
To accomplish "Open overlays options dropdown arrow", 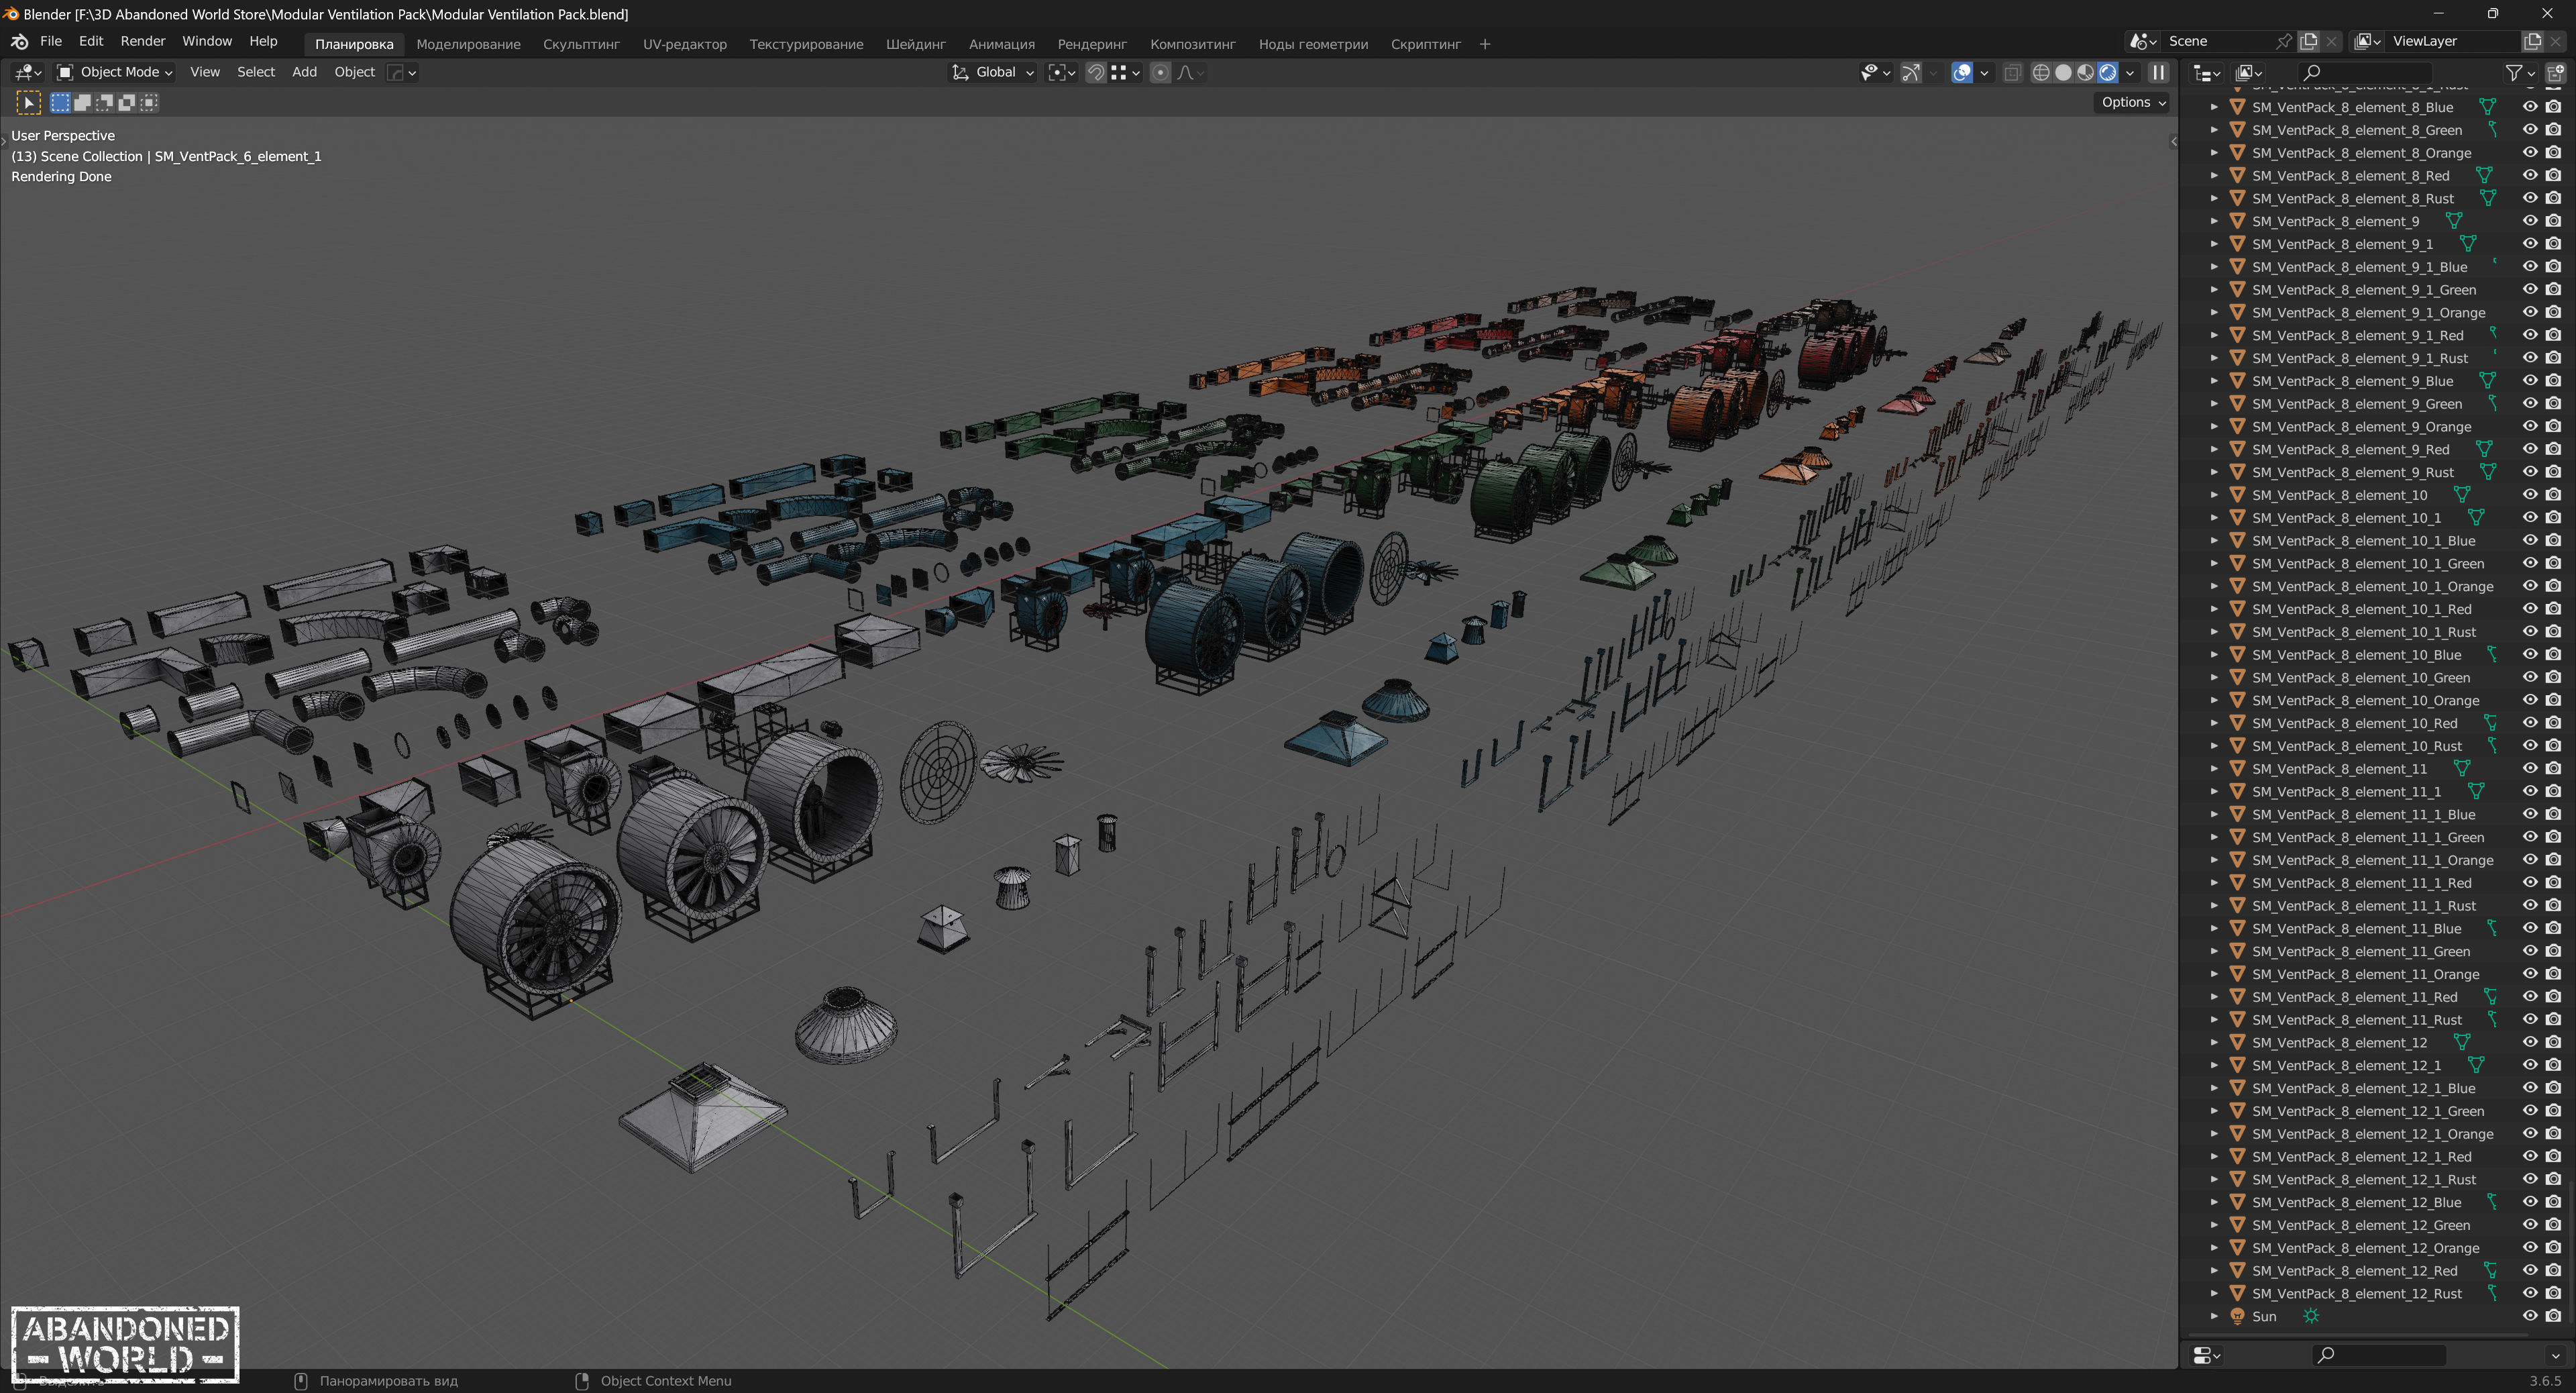I will [x=1984, y=72].
